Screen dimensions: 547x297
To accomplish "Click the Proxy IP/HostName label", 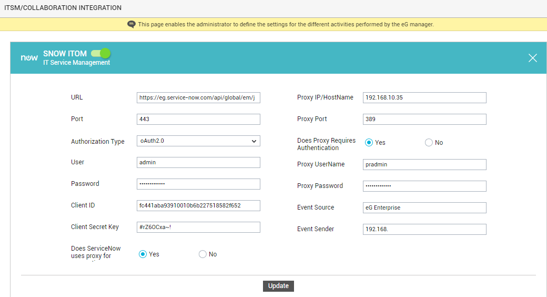I will (x=325, y=97).
